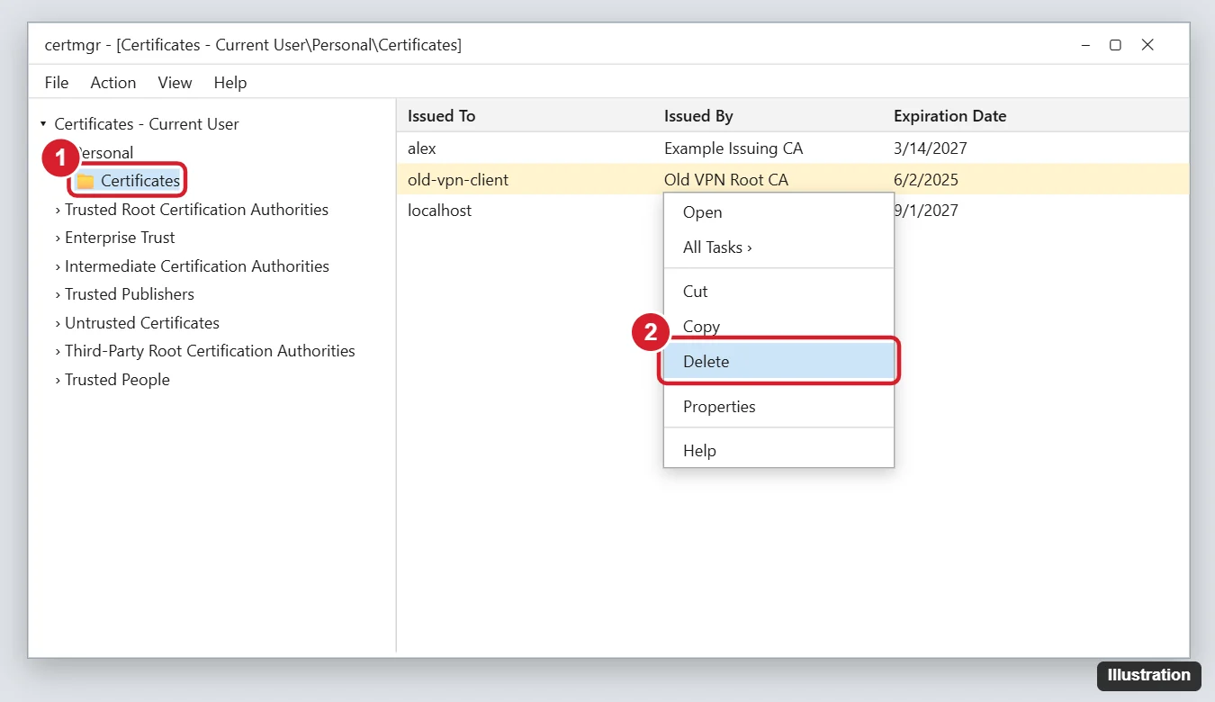Maximize the certmgr window
This screenshot has width=1215, height=702.
[1115, 45]
